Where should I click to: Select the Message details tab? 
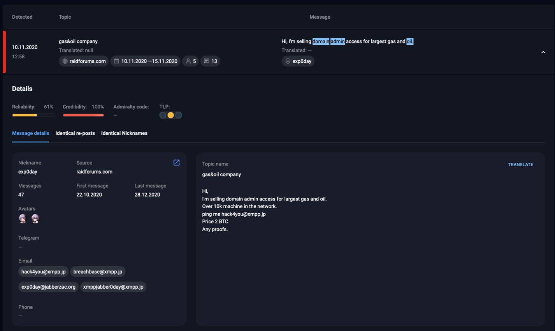[30, 133]
